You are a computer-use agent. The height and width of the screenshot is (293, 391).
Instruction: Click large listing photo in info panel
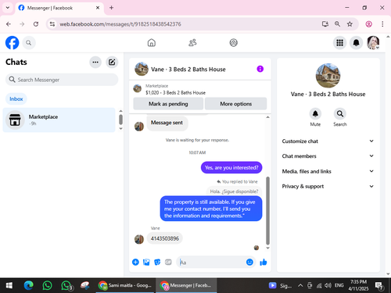pyautogui.click(x=328, y=76)
